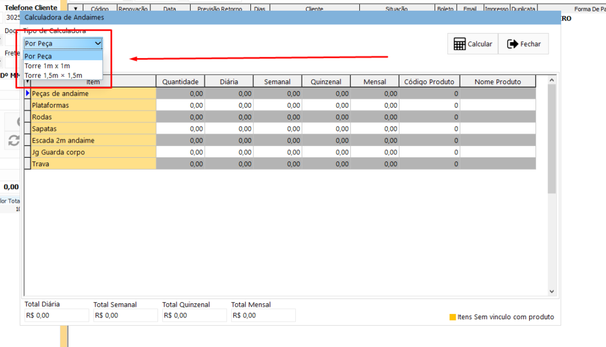Click the Quantidade cell for Plataformas
This screenshot has height=347, width=606.
pos(180,105)
